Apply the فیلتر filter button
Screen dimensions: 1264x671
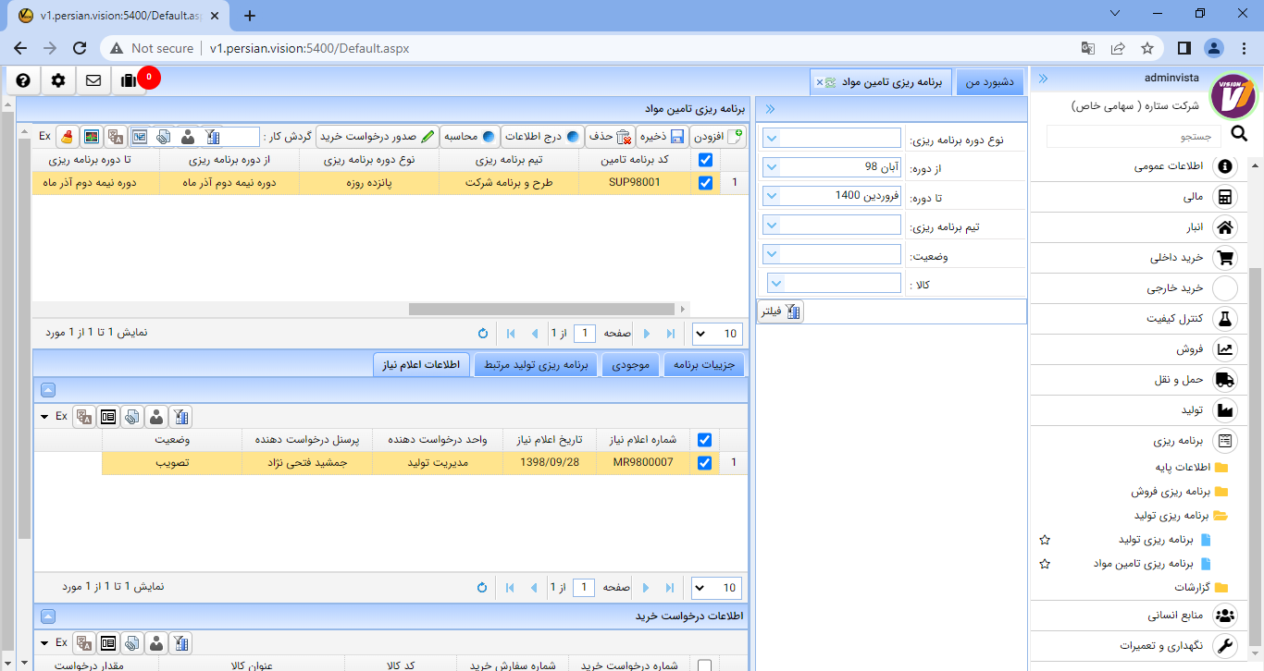780,311
